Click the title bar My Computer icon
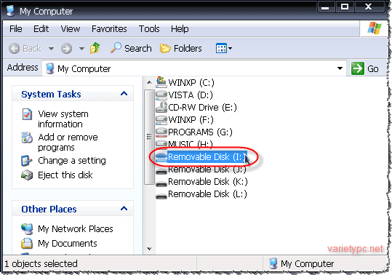This screenshot has height=275, width=392. point(10,10)
